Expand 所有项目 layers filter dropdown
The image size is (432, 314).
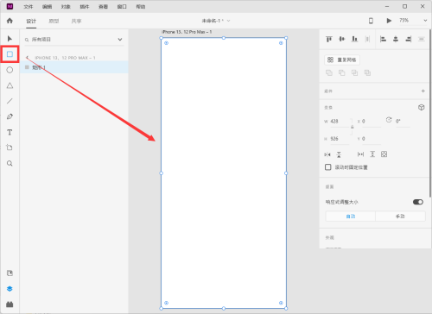(120, 40)
